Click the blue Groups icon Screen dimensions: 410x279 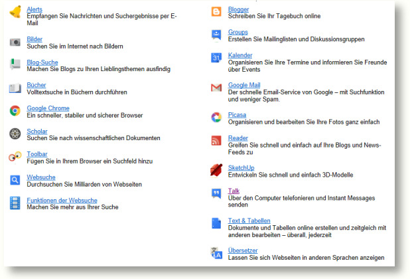[216, 35]
